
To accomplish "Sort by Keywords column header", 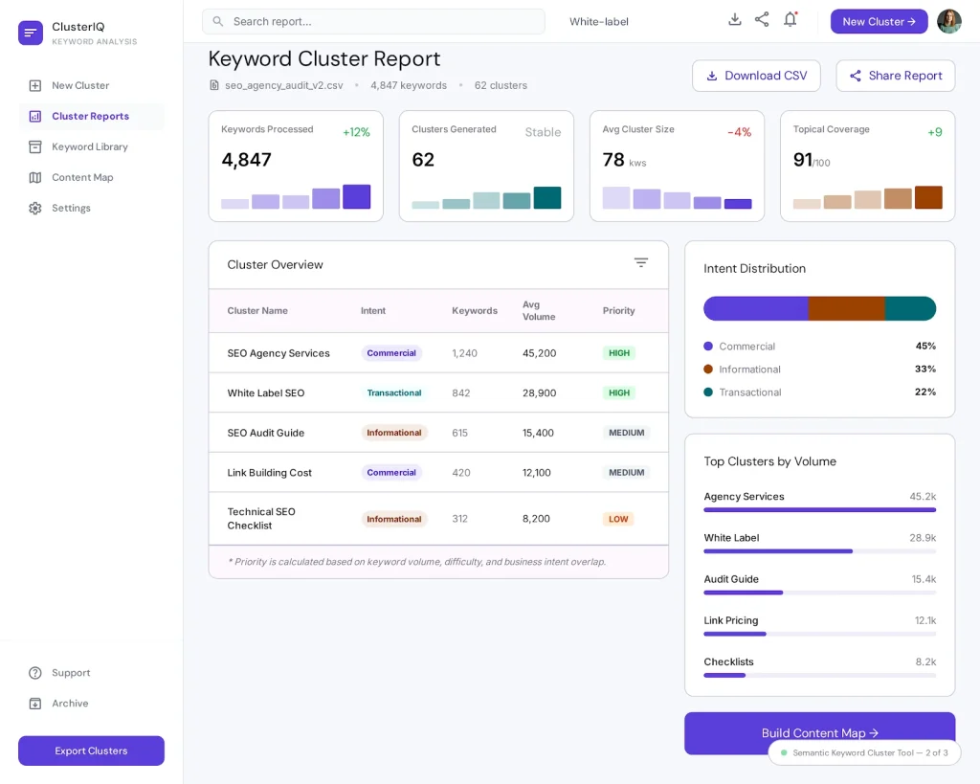I will point(475,311).
